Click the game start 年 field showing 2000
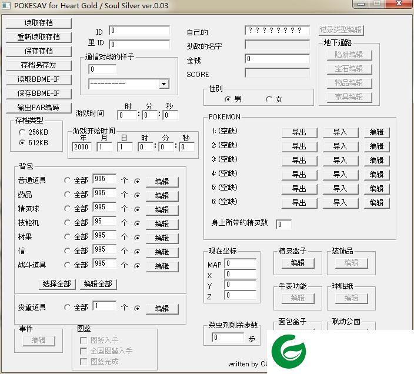This screenshot has width=414, height=374. pos(82,147)
